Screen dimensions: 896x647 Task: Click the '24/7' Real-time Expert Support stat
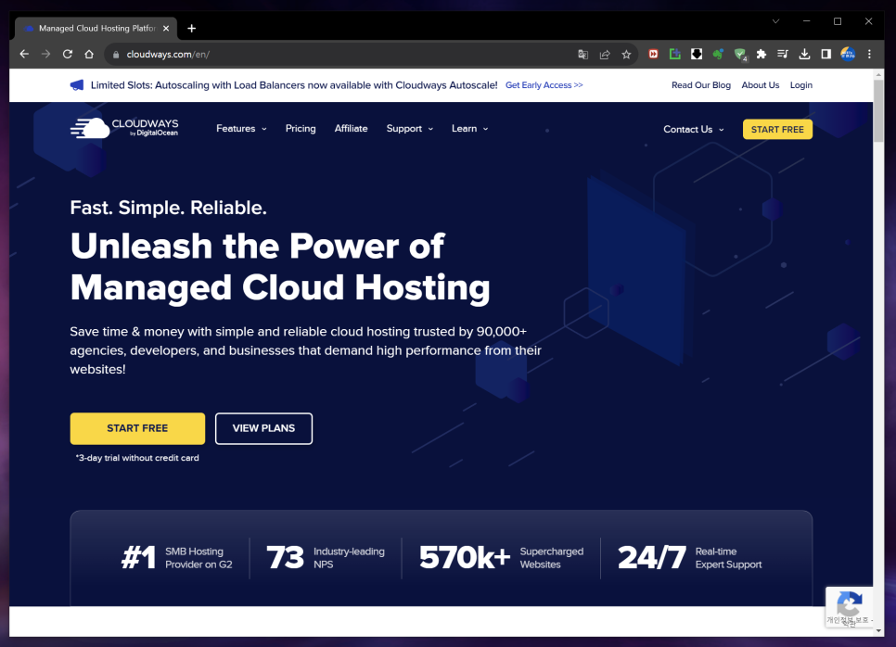690,558
